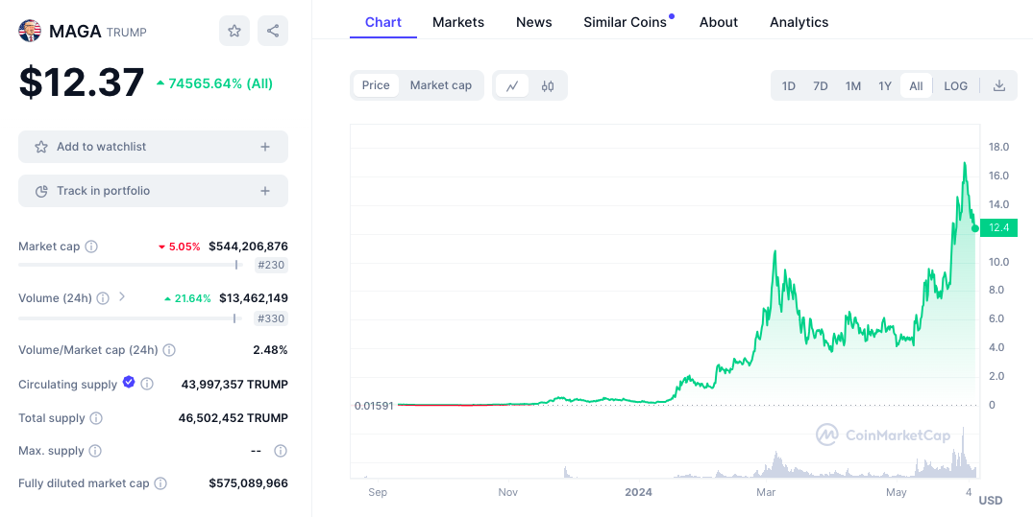Click Track in portfolio button
The height and width of the screenshot is (517, 1033).
(x=153, y=191)
